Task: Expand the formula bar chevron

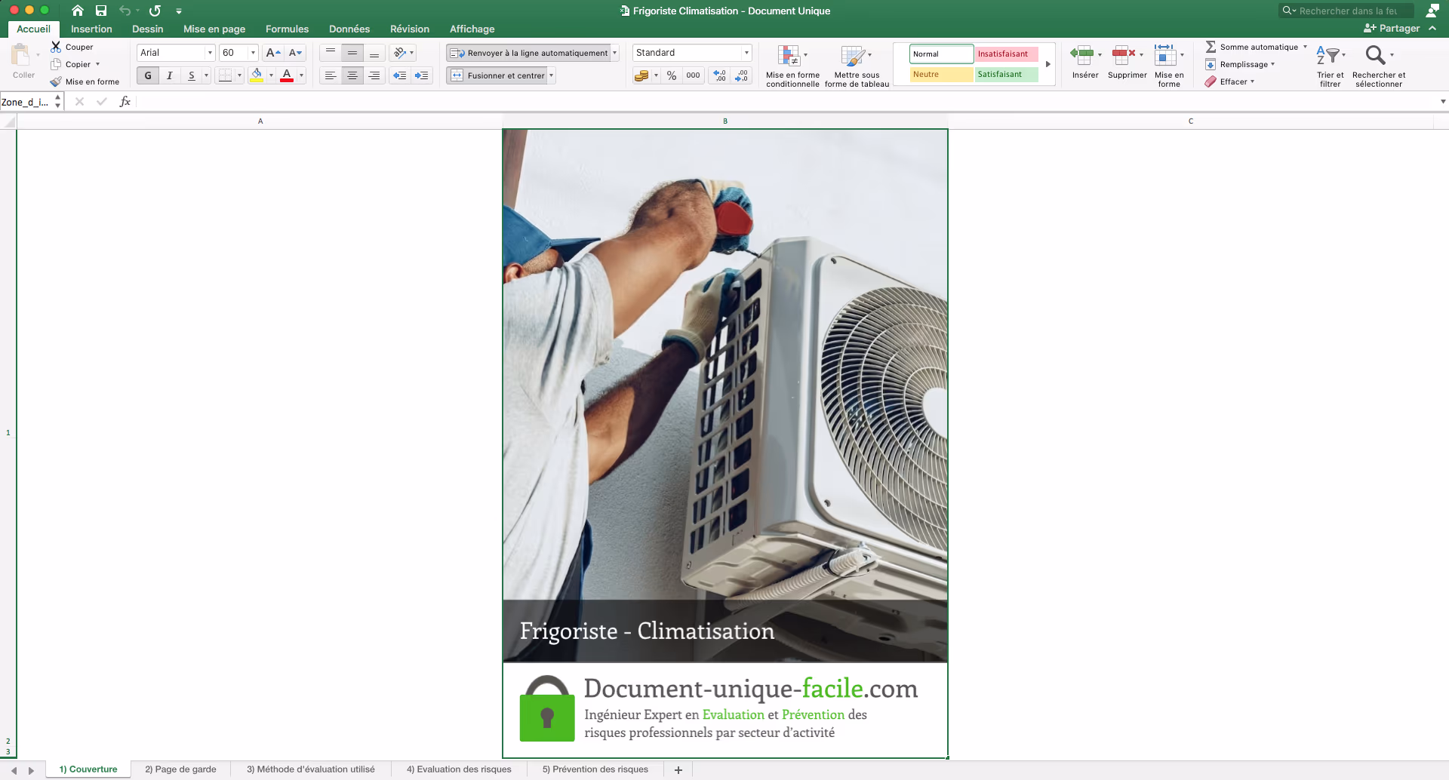Action: click(1443, 102)
